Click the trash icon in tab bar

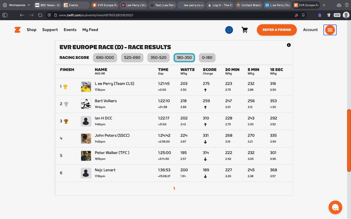tap(347, 5)
